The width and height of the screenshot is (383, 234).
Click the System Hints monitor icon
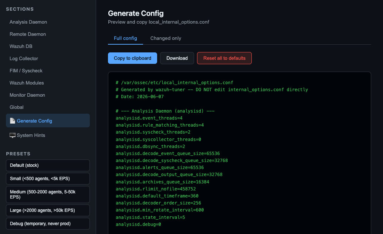pyautogui.click(x=13, y=135)
